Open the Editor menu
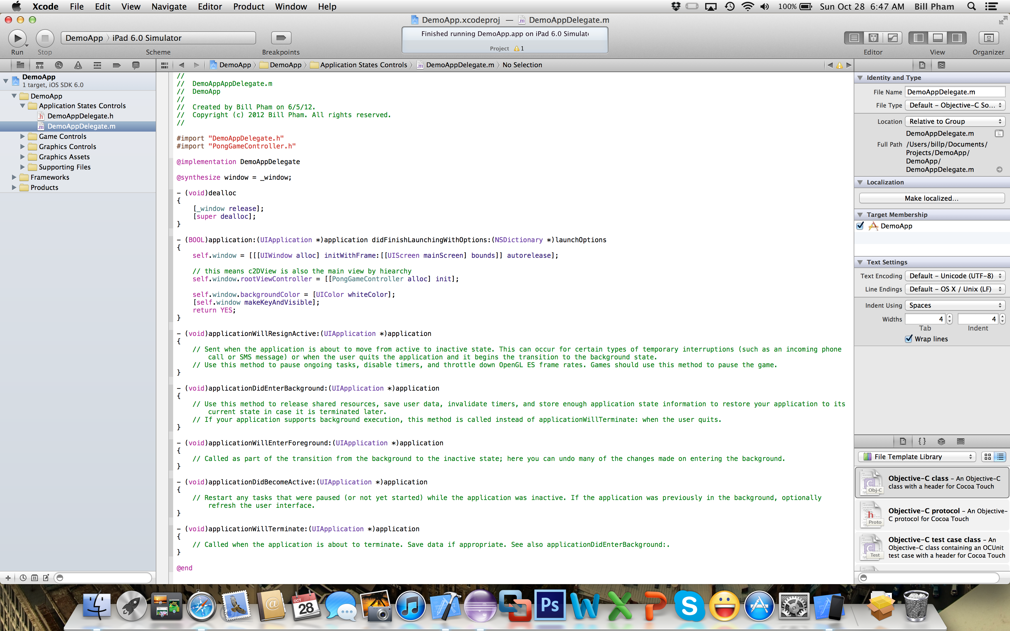 pyautogui.click(x=210, y=7)
